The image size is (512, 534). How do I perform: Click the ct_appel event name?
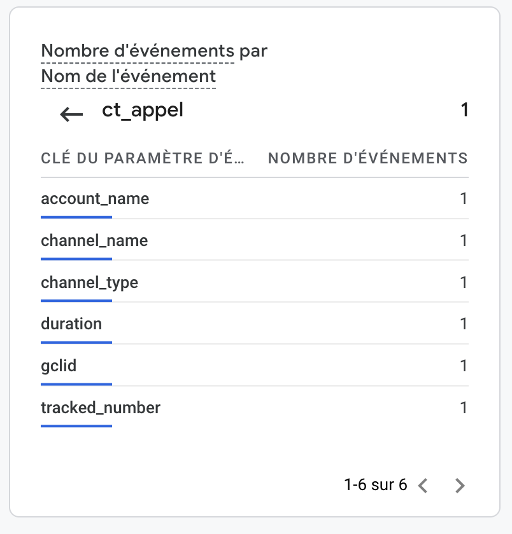[x=143, y=111]
